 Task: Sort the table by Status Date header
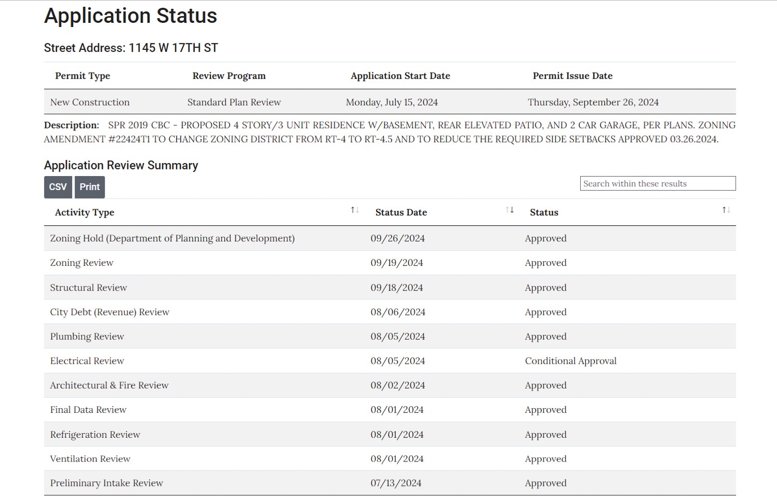coord(401,212)
